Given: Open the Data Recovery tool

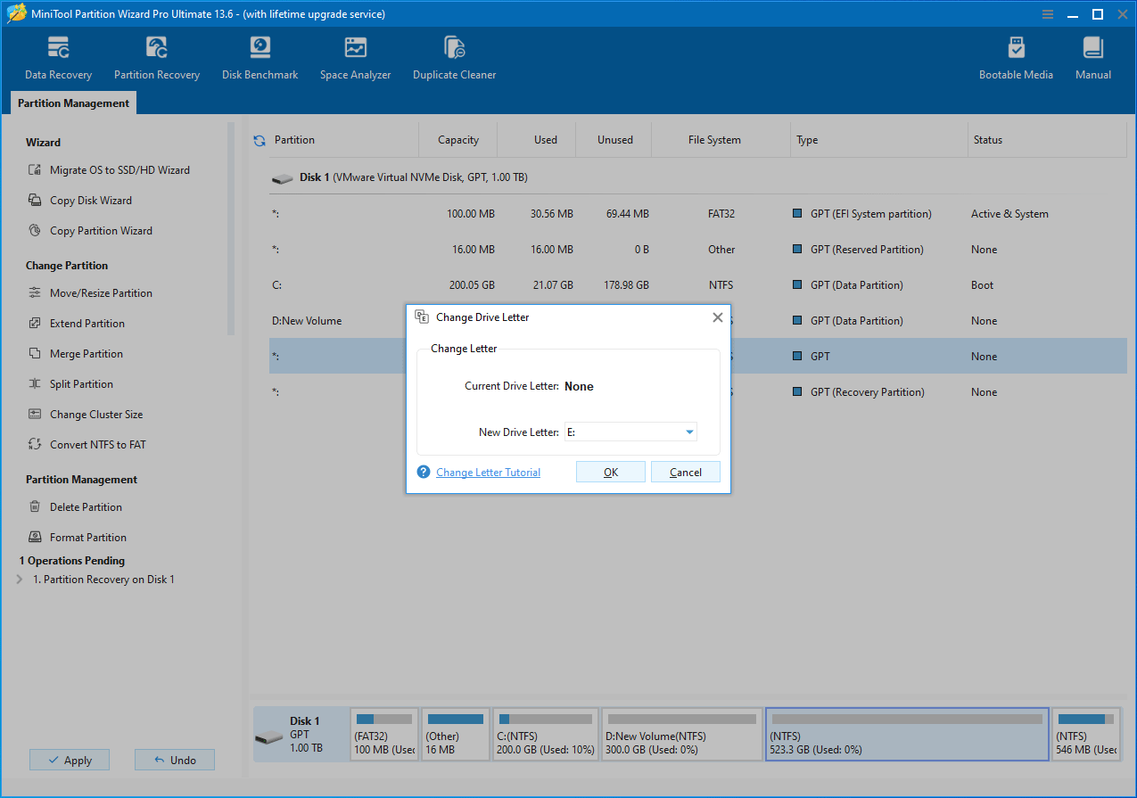Looking at the screenshot, I should (58, 56).
